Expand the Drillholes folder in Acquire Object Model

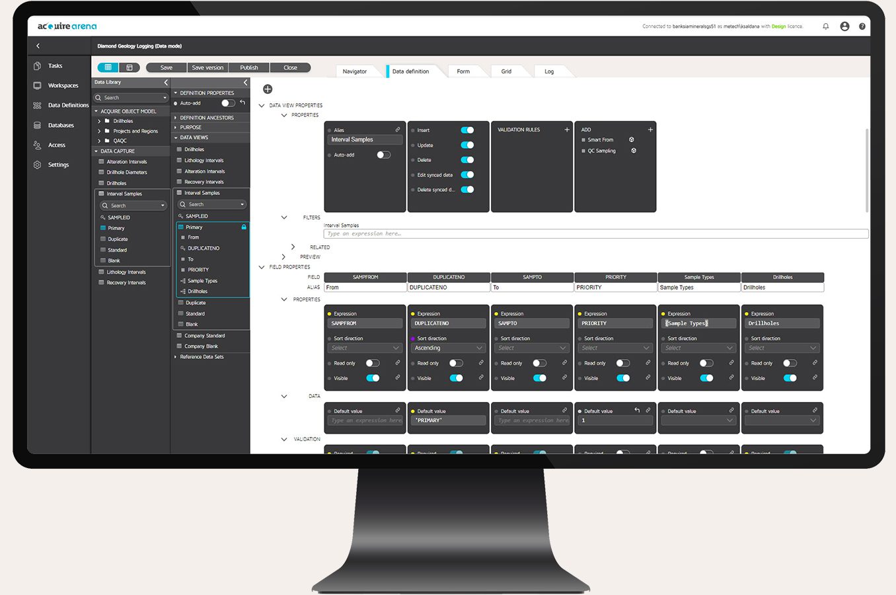pyautogui.click(x=99, y=121)
